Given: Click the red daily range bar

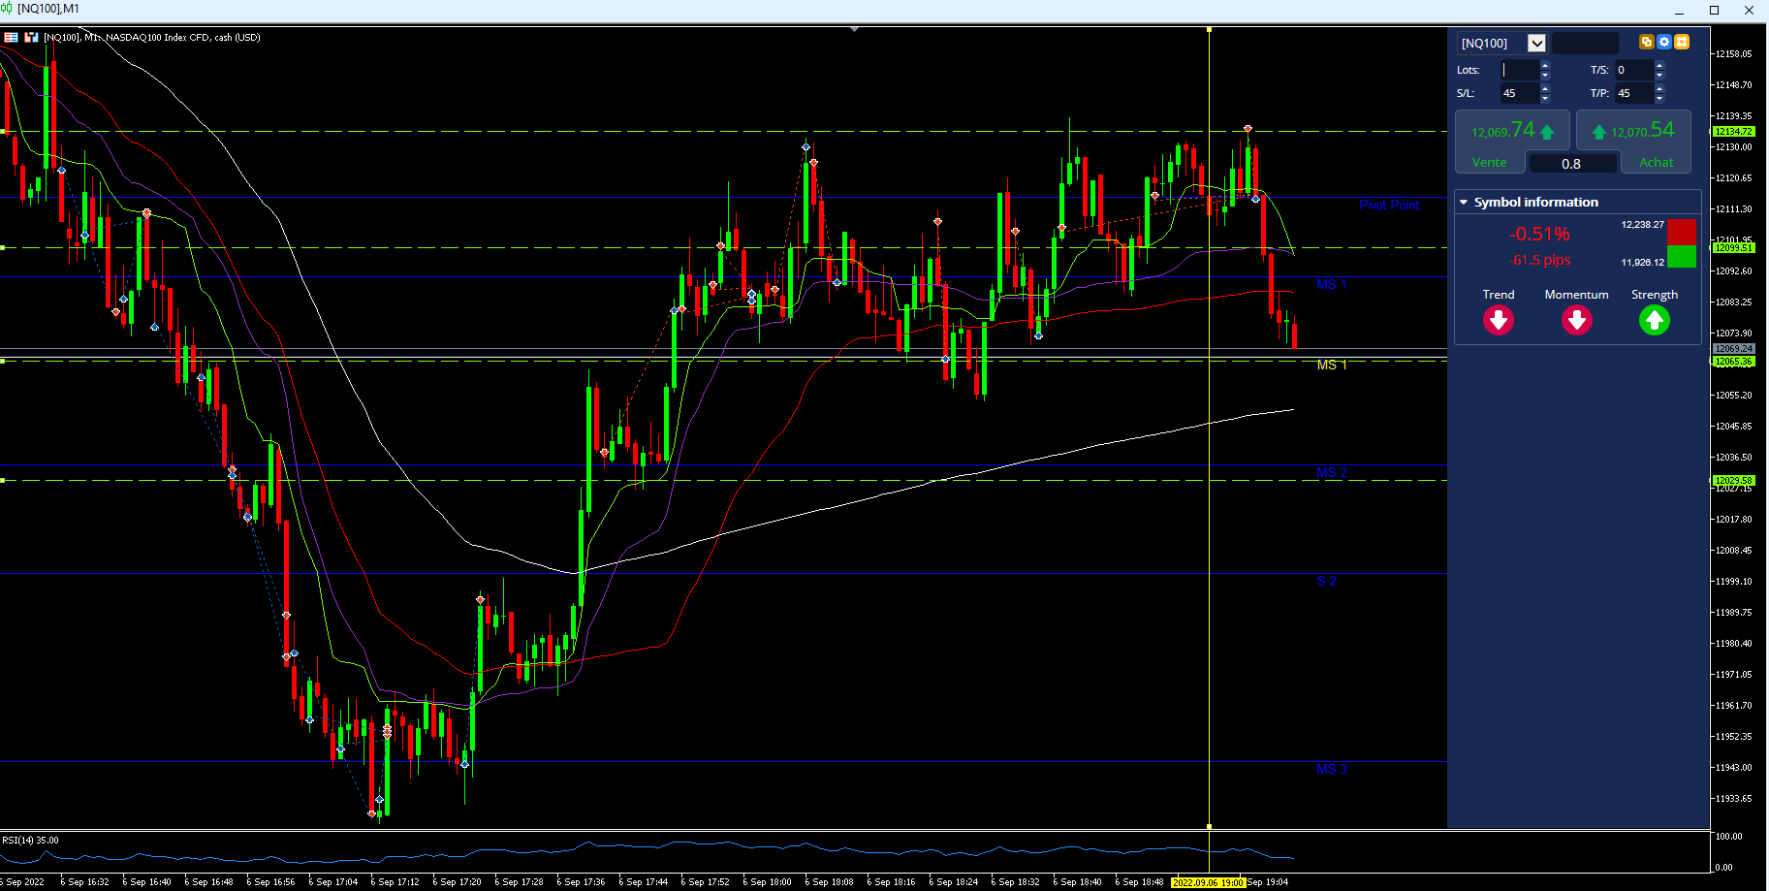Looking at the screenshot, I should pos(1682,232).
